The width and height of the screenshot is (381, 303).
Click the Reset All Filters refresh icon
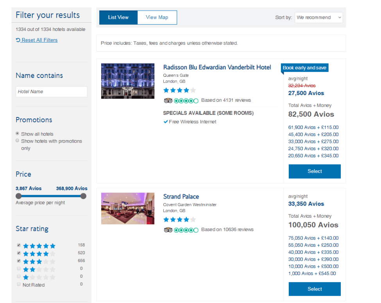18,40
